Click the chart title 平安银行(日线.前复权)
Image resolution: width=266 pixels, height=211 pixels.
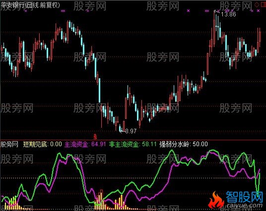(30, 5)
